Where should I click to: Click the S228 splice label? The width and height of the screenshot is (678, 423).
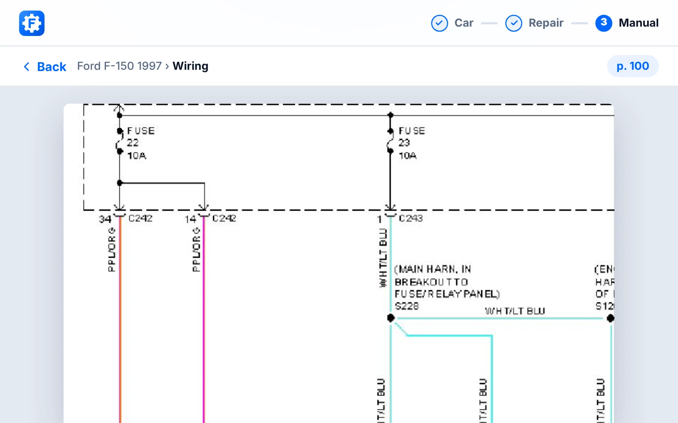point(407,306)
